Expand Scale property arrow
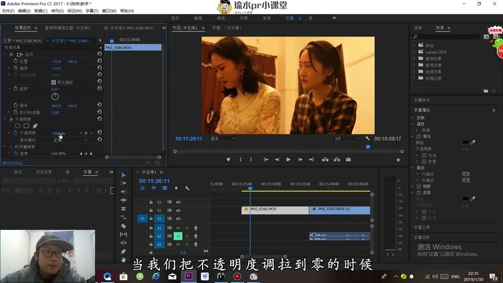503x283 pixels. (x=9, y=68)
